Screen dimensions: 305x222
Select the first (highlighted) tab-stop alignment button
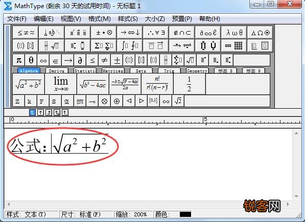point(32,112)
